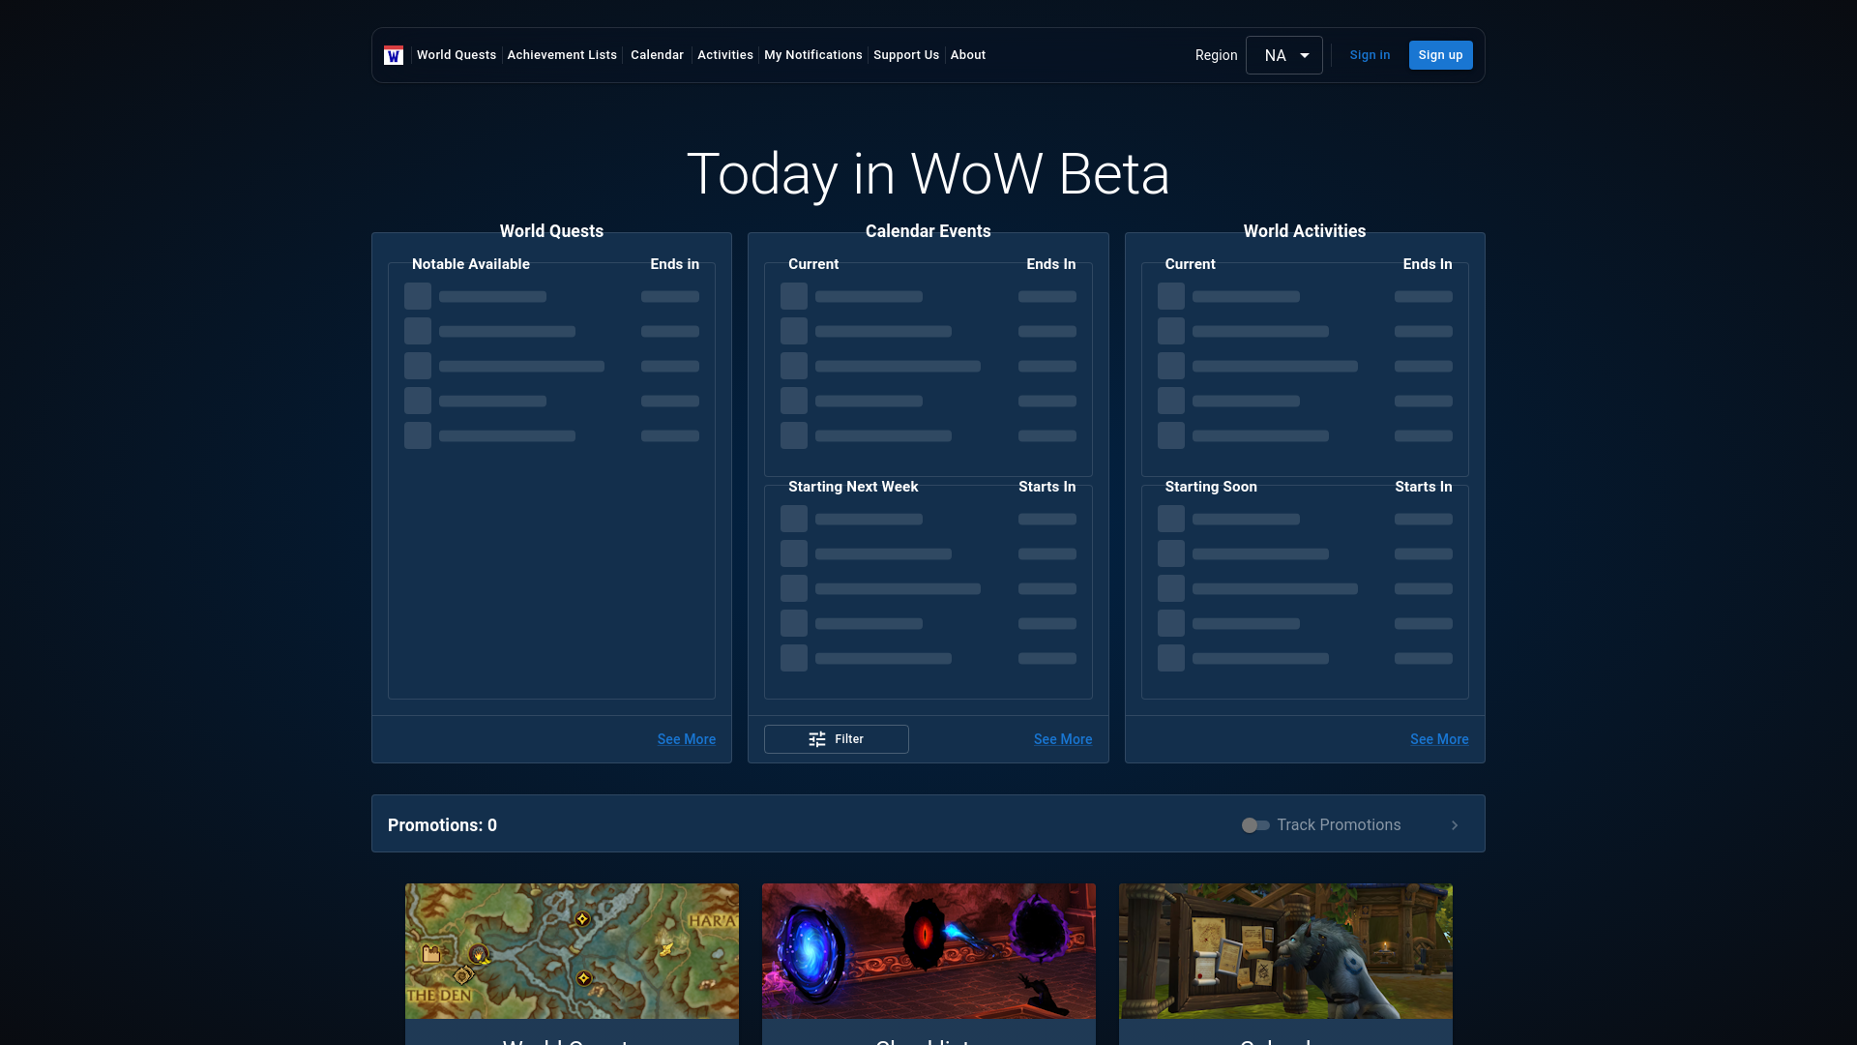Image resolution: width=1857 pixels, height=1045 pixels.
Task: Open the Support Us page
Action: coord(906,55)
